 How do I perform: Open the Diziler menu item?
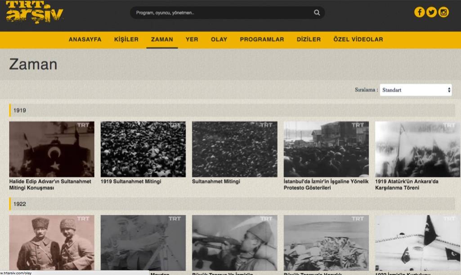point(309,40)
